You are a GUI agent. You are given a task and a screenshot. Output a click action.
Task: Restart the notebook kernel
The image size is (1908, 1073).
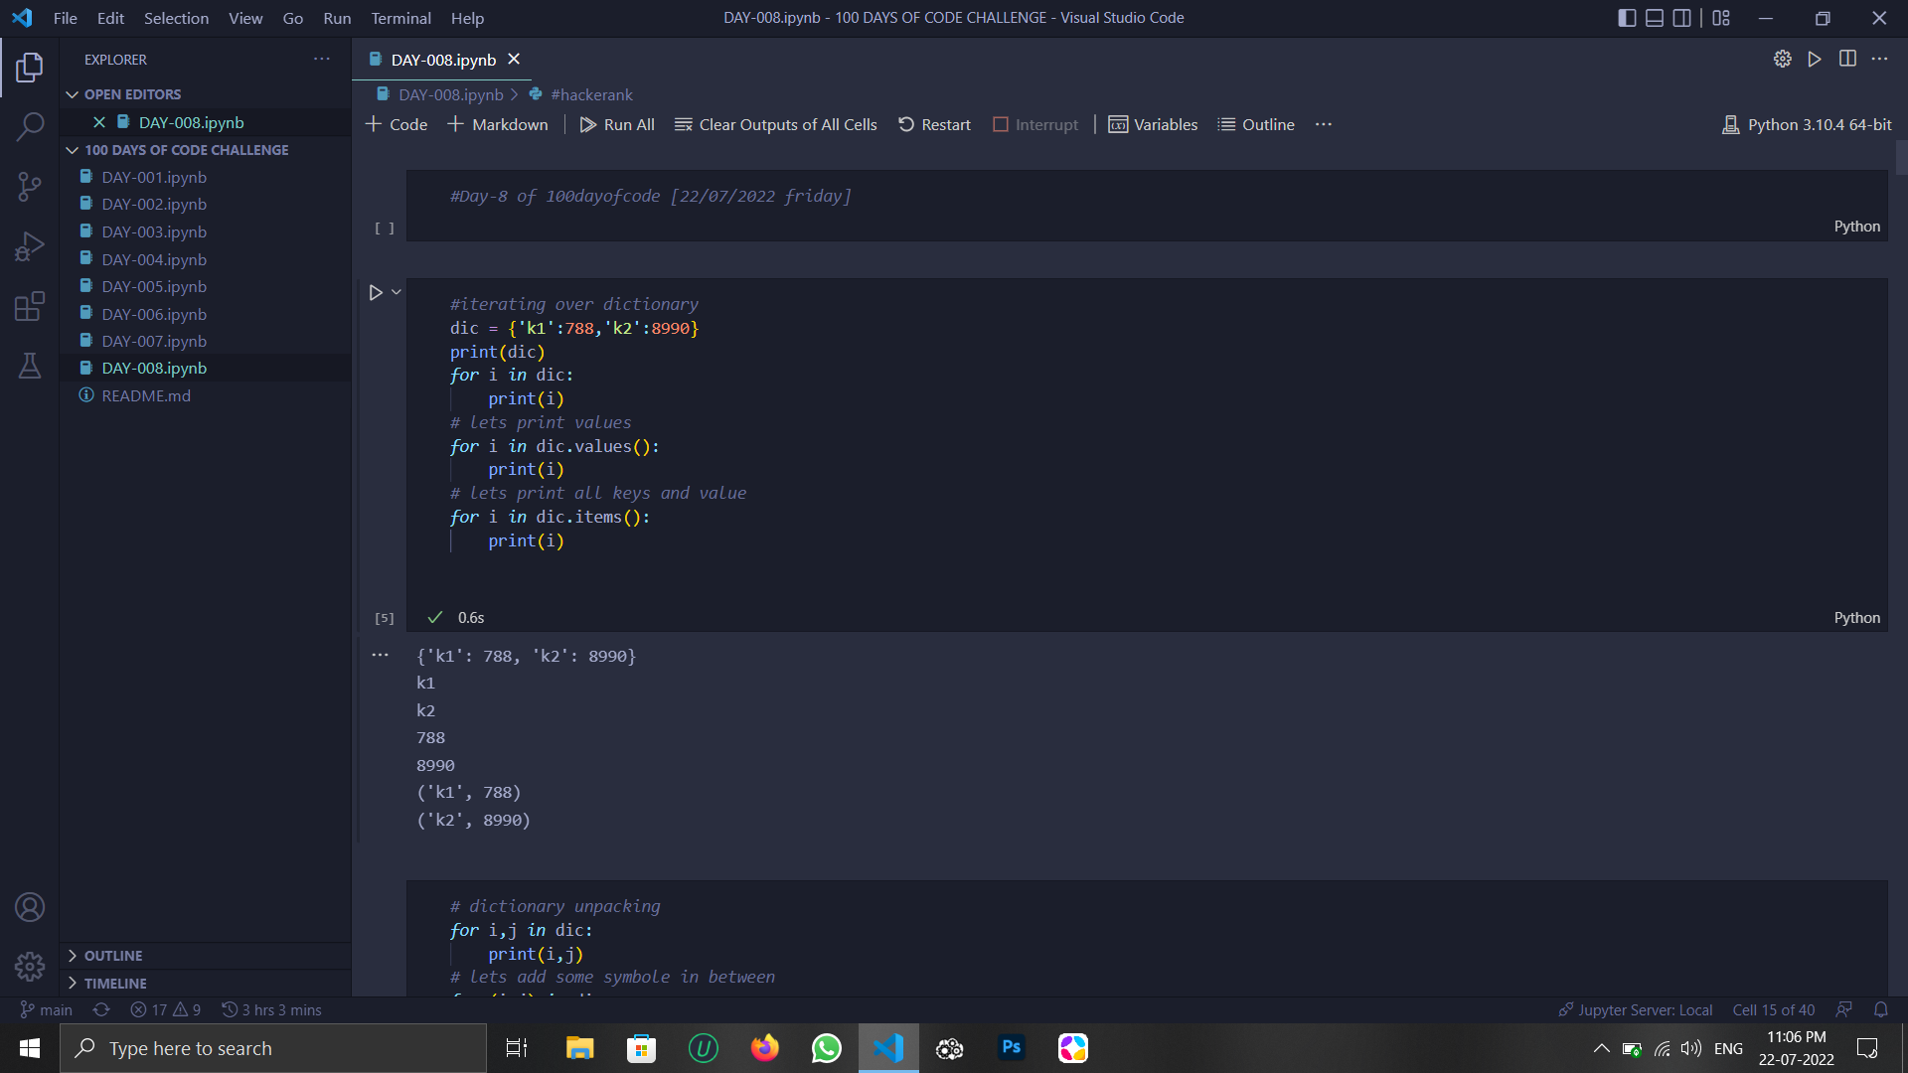(x=934, y=123)
